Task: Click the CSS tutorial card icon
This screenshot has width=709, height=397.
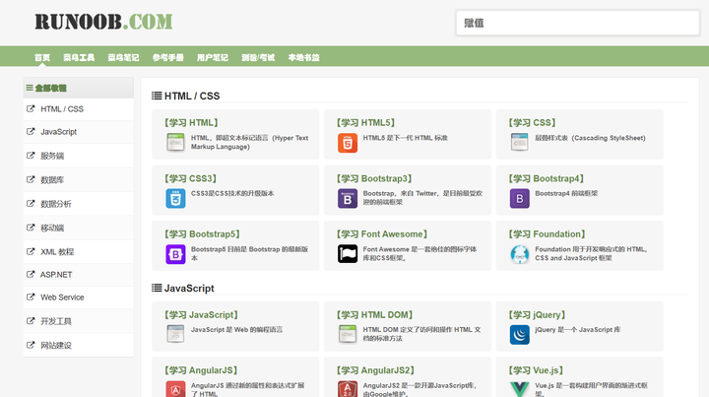Action: [x=520, y=143]
